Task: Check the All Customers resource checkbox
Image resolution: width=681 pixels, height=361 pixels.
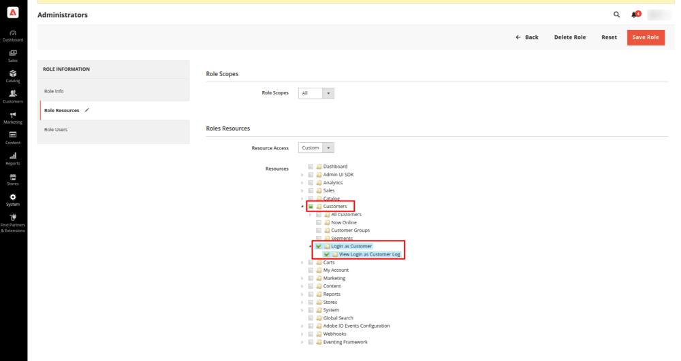Action: 319,214
